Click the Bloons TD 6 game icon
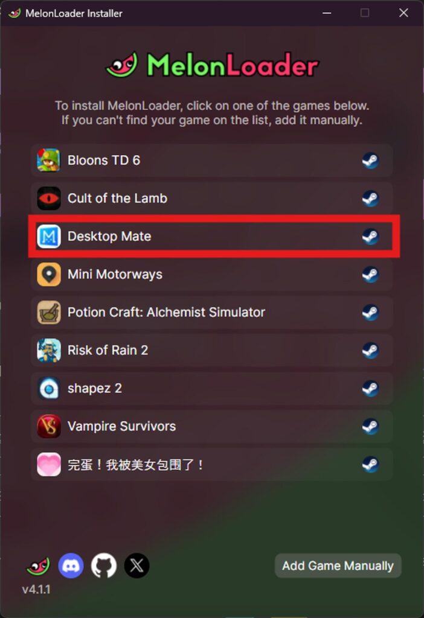Viewport: 424px width, 618px height. (48, 160)
